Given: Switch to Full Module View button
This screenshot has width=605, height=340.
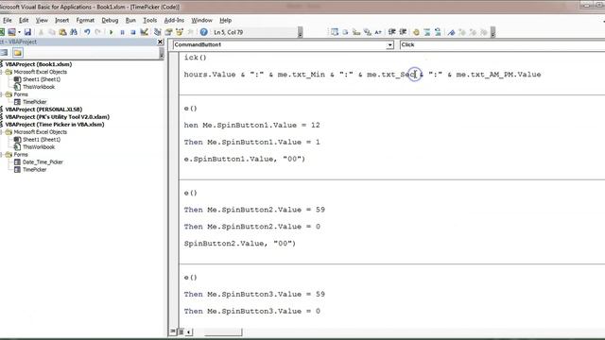Looking at the screenshot, I should click(181, 331).
